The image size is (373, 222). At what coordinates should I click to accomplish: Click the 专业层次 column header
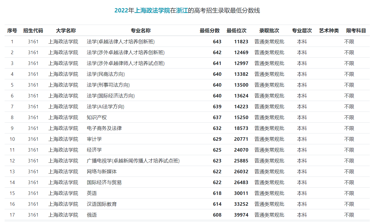pyautogui.click(x=302, y=31)
